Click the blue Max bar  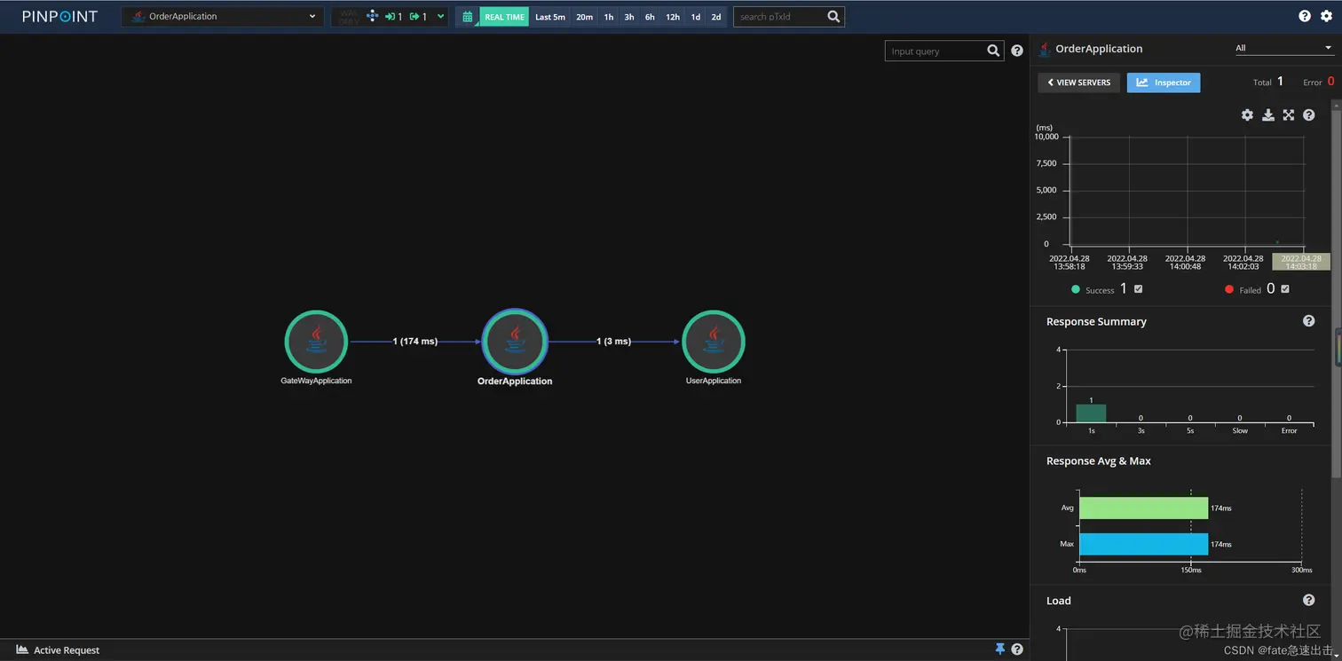pos(1144,544)
